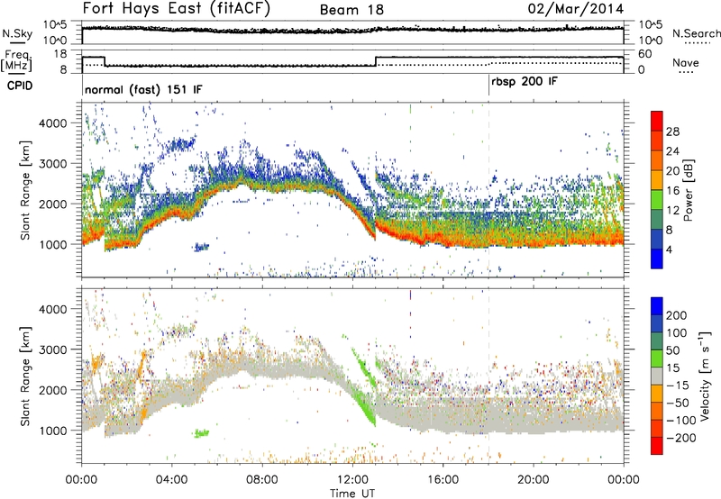Click the date '02/Mar/2014'

(576, 9)
